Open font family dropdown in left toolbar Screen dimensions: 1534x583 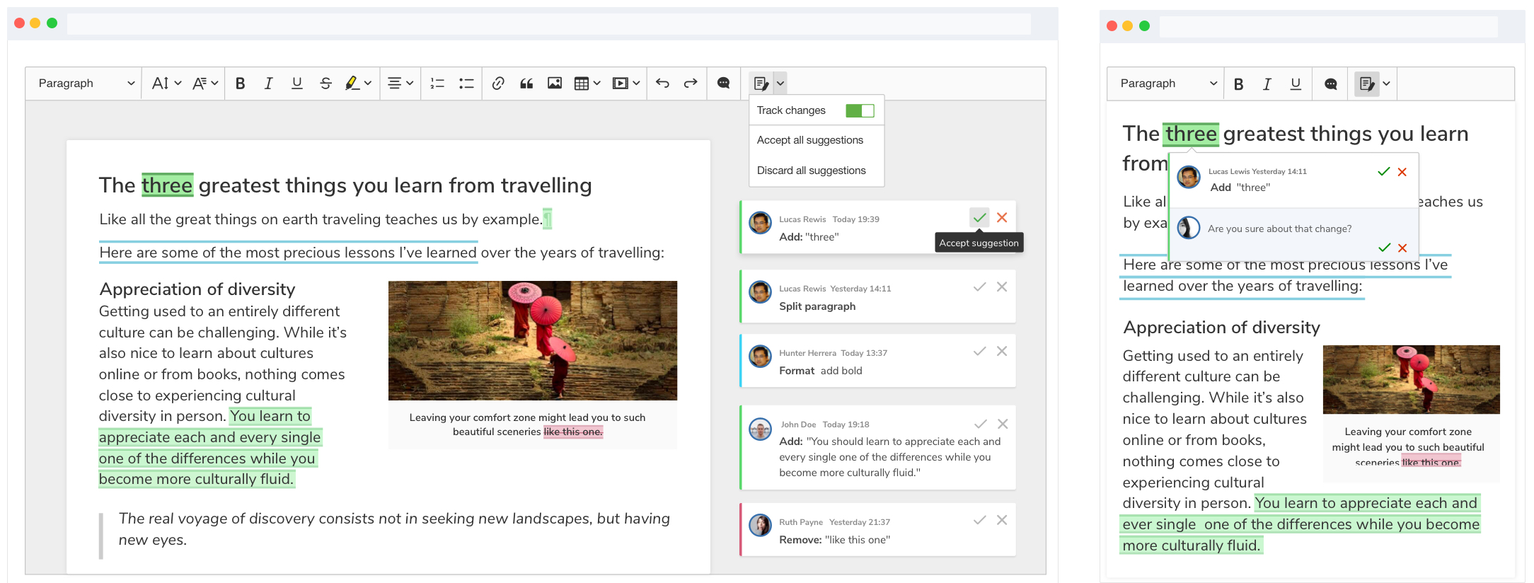coord(205,83)
